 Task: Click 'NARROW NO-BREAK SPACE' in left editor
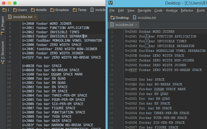tap(72, 125)
